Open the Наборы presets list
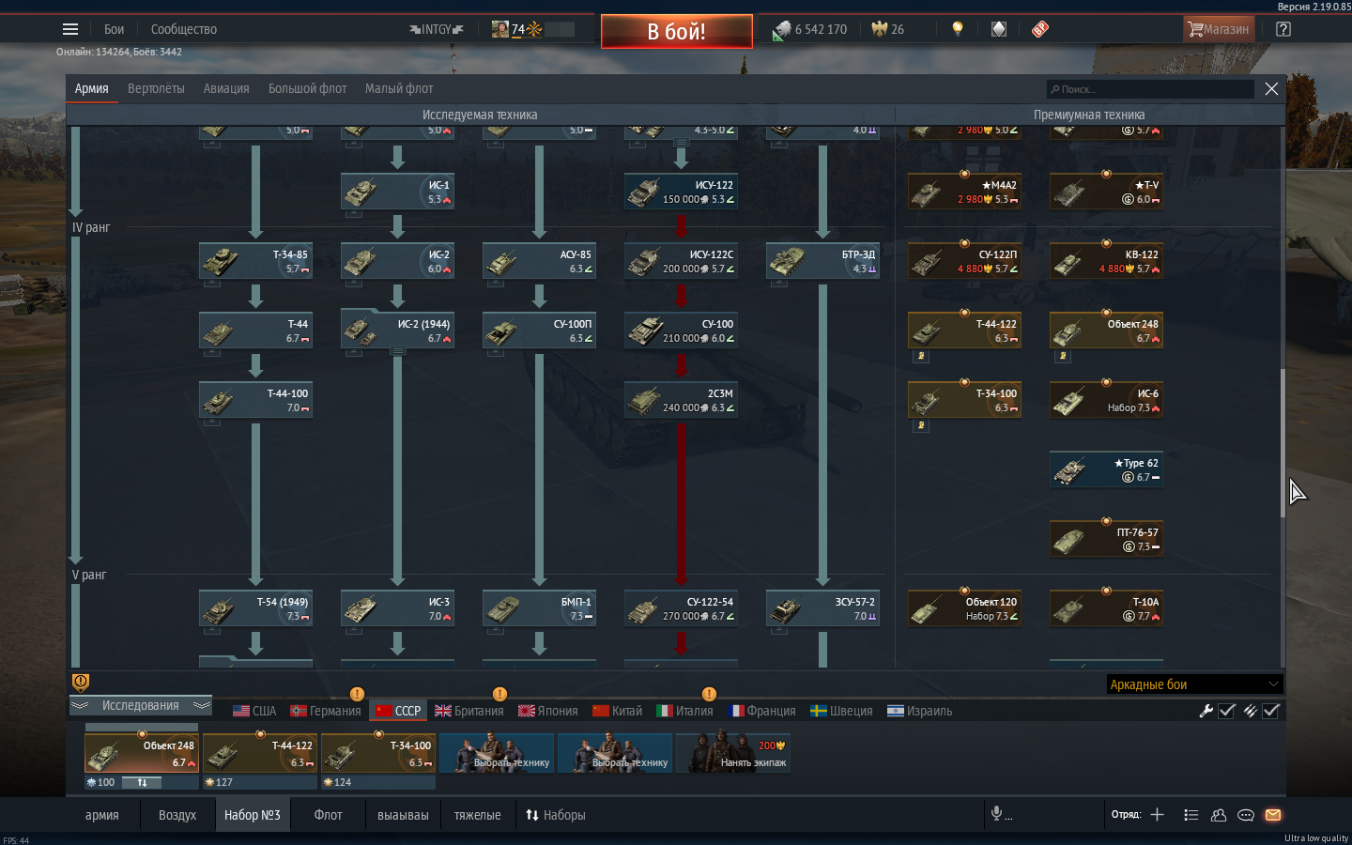Screen dimensions: 1352x845 click(556, 815)
